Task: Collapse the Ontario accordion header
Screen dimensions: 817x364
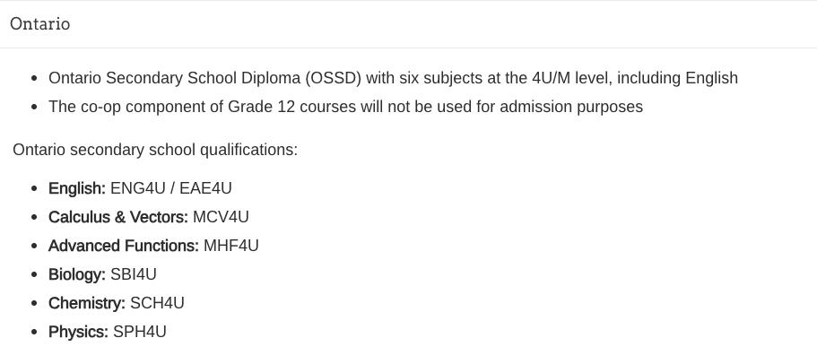Action: coord(409,24)
